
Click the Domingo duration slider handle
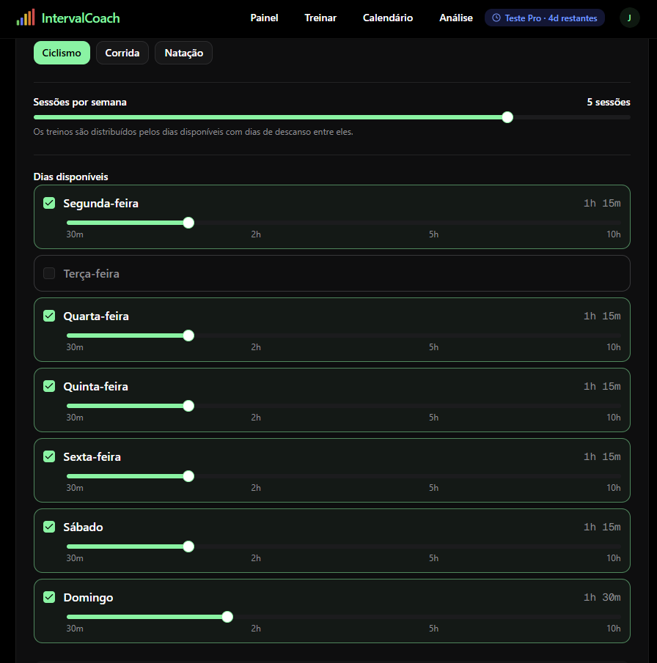(227, 617)
